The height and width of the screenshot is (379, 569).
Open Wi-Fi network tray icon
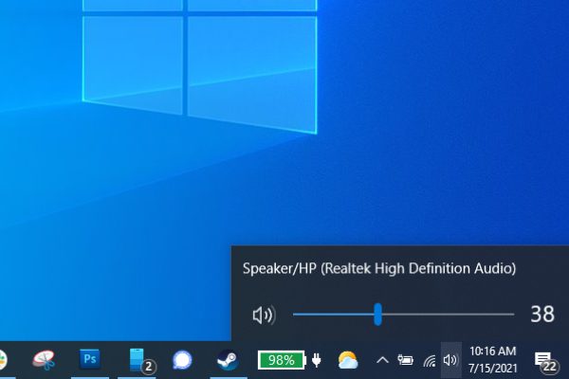430,361
